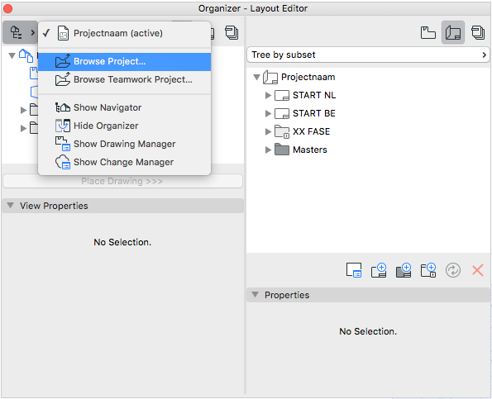Expand the START NL subset
The image size is (492, 399).
[268, 95]
